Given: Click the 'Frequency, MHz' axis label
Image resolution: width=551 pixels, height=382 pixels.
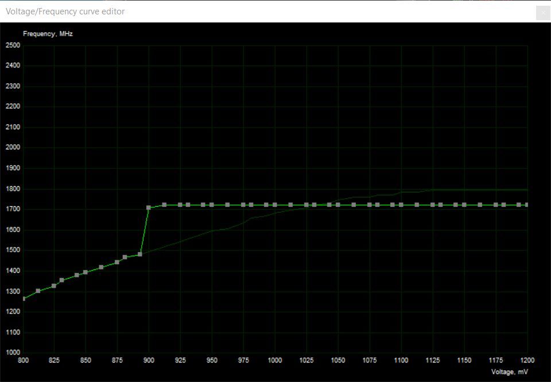Looking at the screenshot, I should click(x=48, y=34).
